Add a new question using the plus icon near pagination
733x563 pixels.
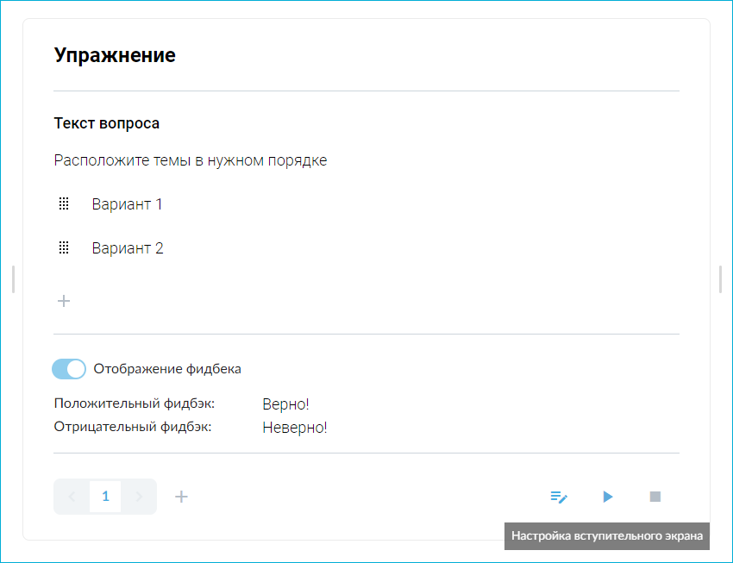coord(181,497)
